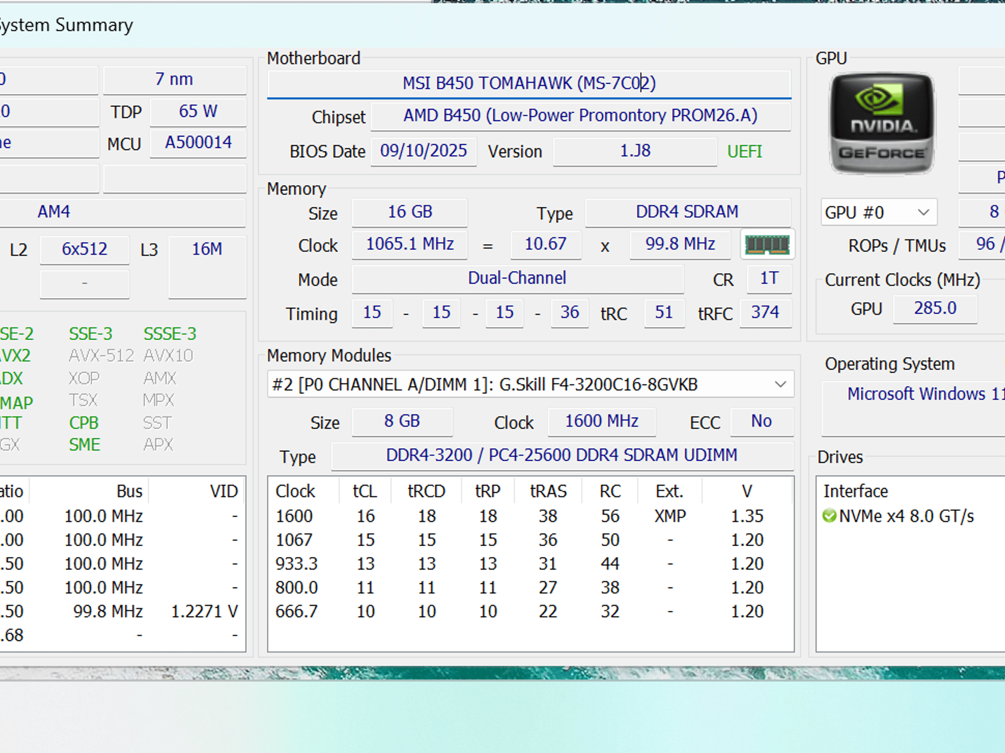Image resolution: width=1005 pixels, height=753 pixels.
Task: Click the tRAS column header
Action: (548, 491)
